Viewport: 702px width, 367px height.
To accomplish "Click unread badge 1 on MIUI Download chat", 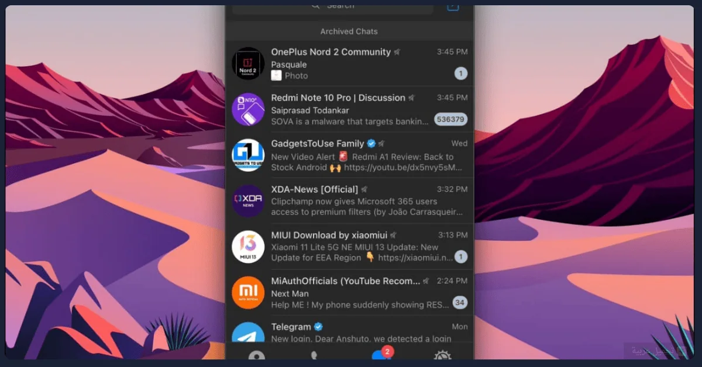I will [461, 257].
